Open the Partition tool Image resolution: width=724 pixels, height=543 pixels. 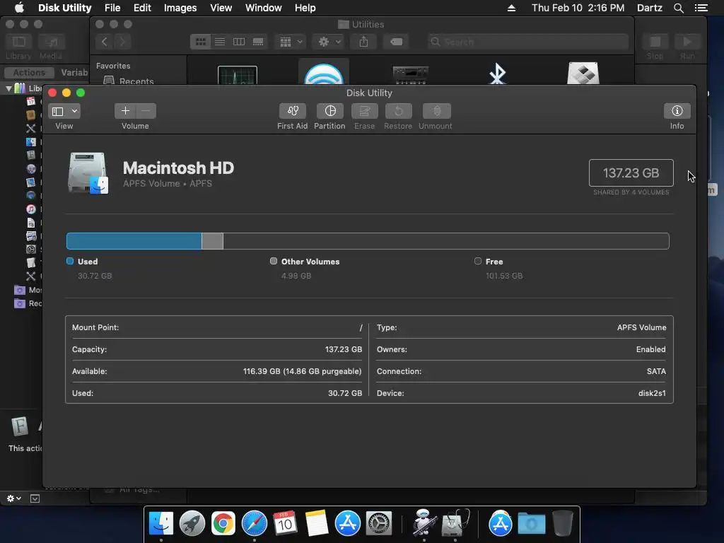(x=329, y=111)
